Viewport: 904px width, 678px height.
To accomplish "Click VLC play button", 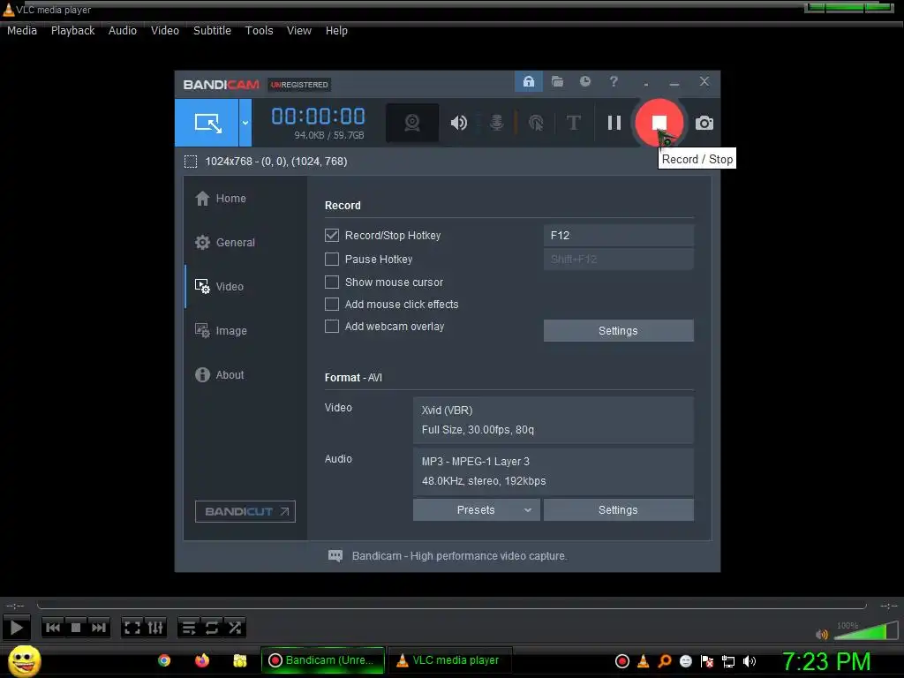I will click(x=16, y=628).
